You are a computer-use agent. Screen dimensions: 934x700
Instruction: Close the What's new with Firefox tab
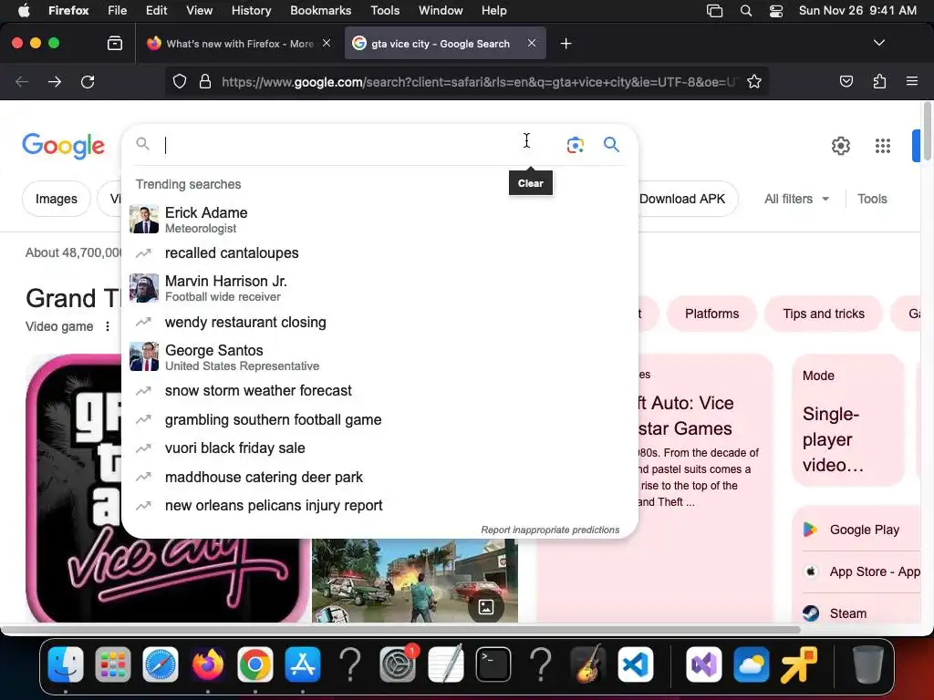(327, 44)
